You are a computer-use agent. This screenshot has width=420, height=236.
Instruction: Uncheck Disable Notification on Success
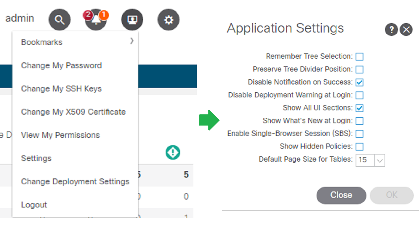pos(360,82)
